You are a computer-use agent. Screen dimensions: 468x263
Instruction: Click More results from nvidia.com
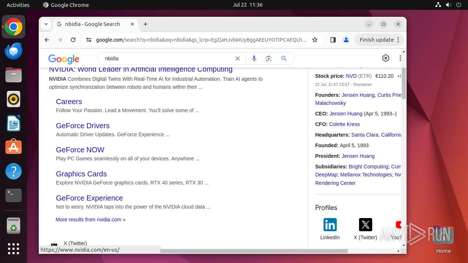pyautogui.click(x=90, y=220)
